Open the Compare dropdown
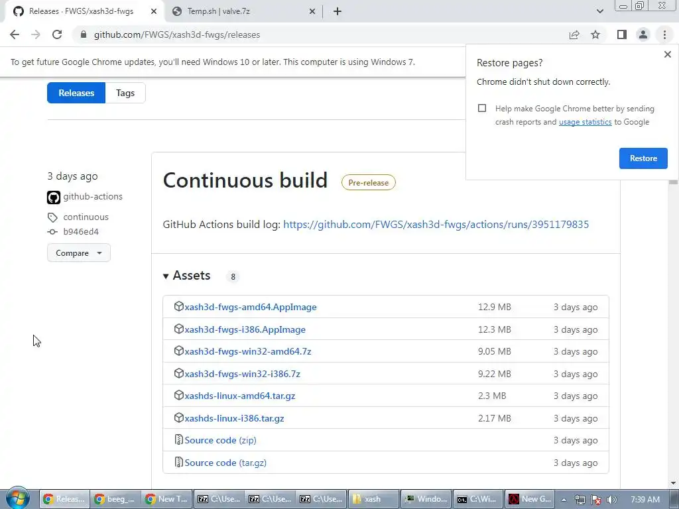The height and width of the screenshot is (509, 679). click(79, 253)
